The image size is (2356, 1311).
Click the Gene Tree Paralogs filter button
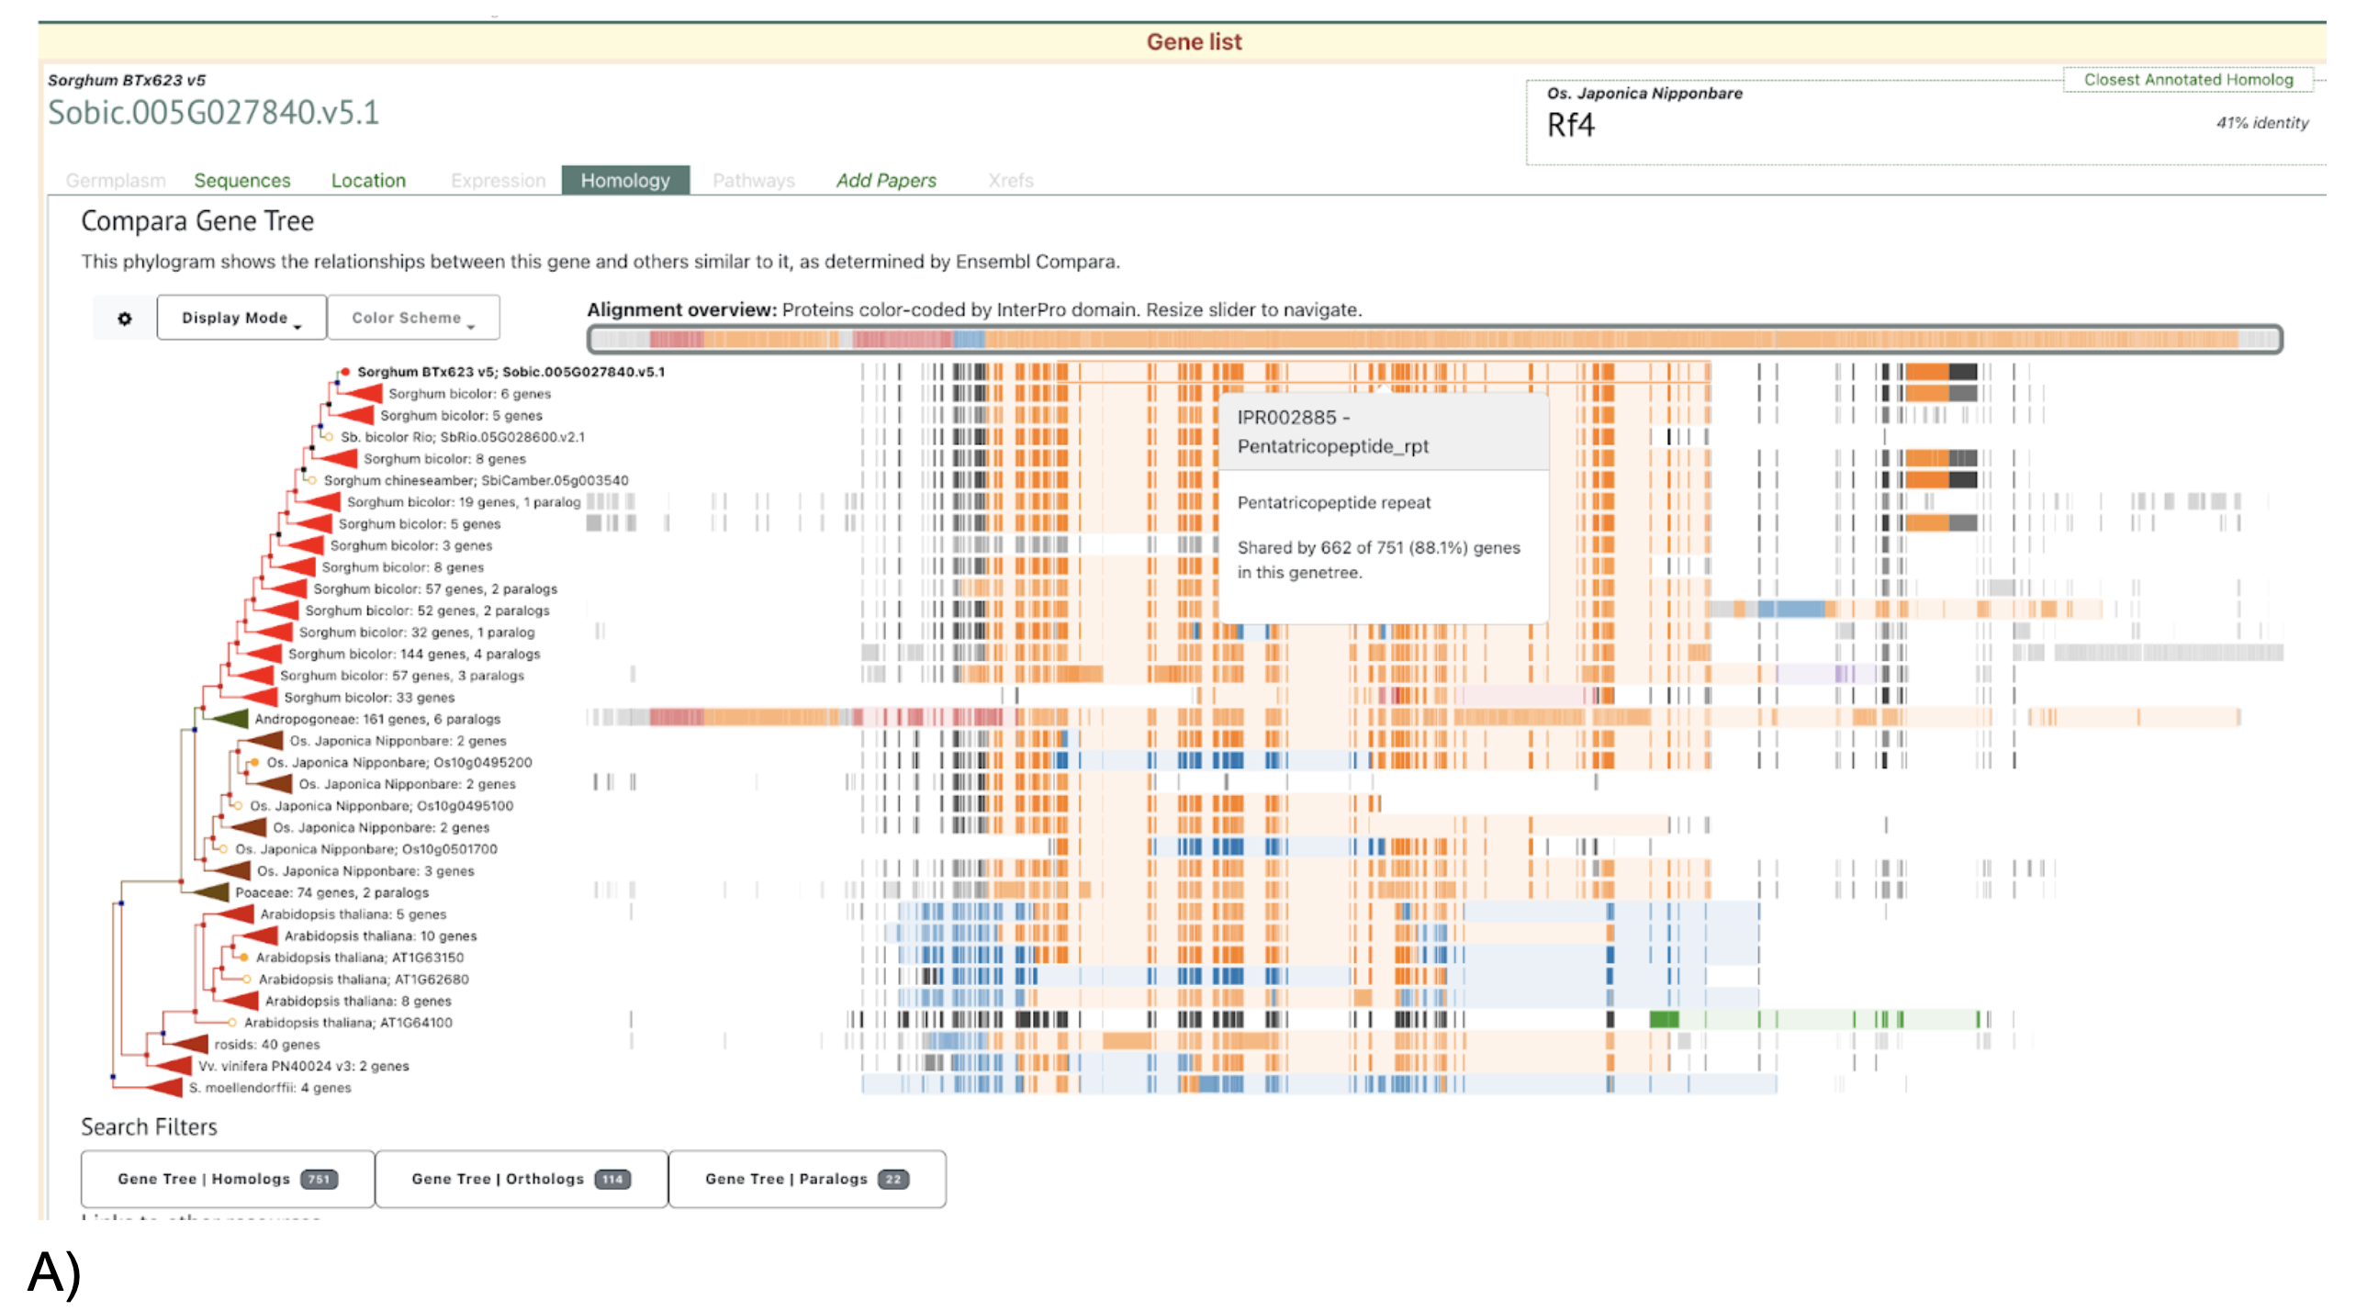[x=806, y=1180]
